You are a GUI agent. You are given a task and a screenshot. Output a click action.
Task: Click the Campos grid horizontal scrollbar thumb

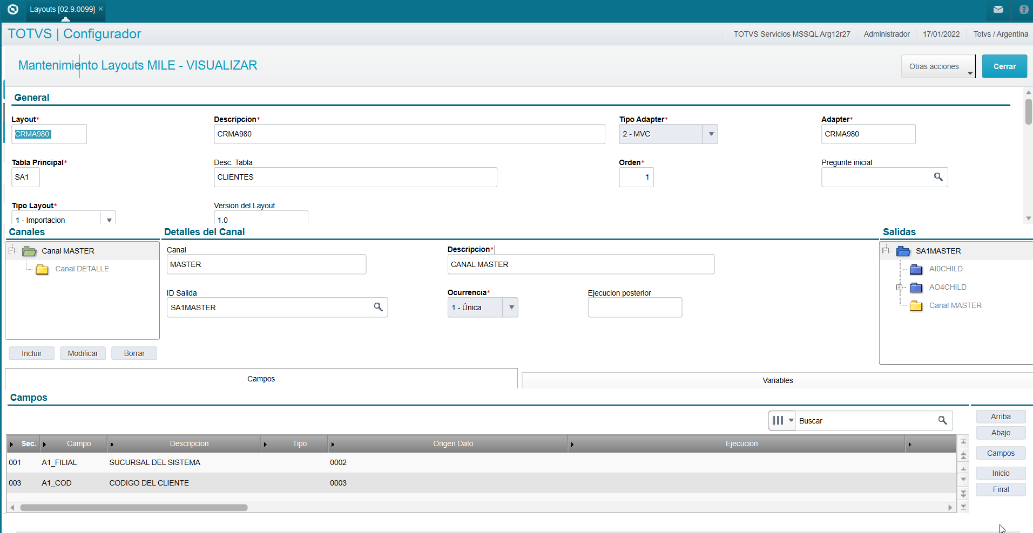click(134, 508)
